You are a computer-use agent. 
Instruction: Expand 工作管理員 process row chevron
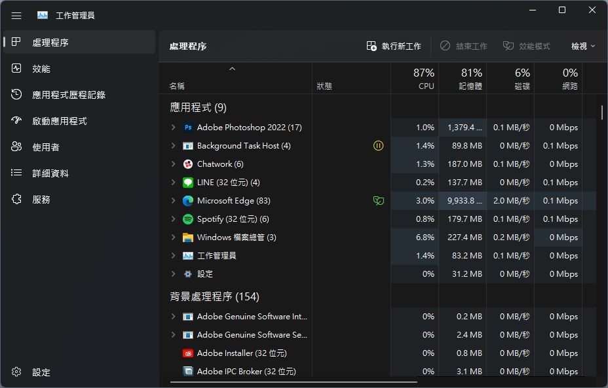(x=174, y=256)
